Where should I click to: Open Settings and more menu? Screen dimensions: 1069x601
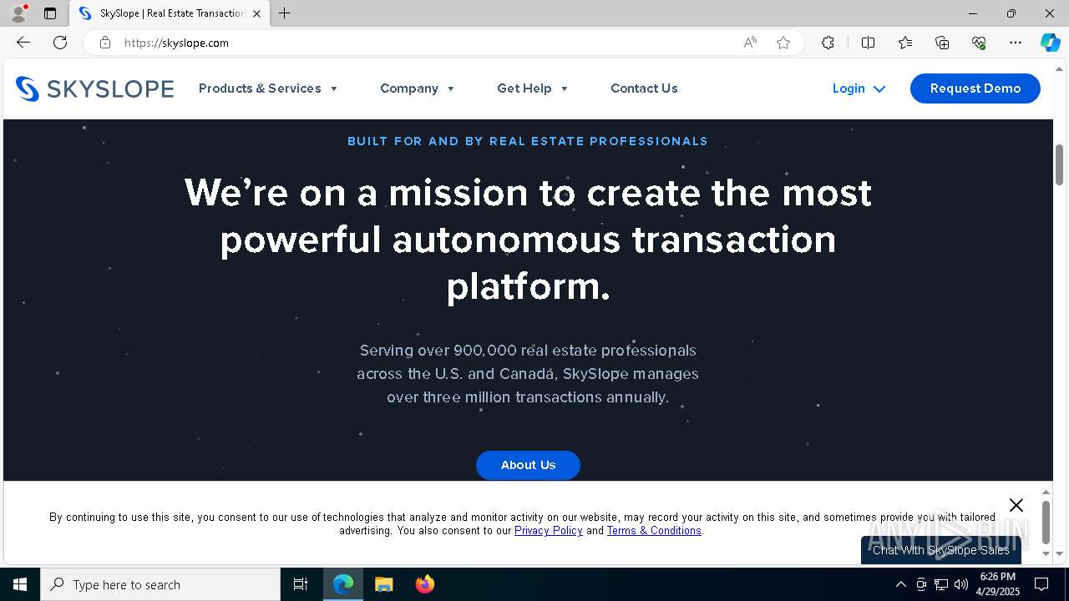[1016, 43]
